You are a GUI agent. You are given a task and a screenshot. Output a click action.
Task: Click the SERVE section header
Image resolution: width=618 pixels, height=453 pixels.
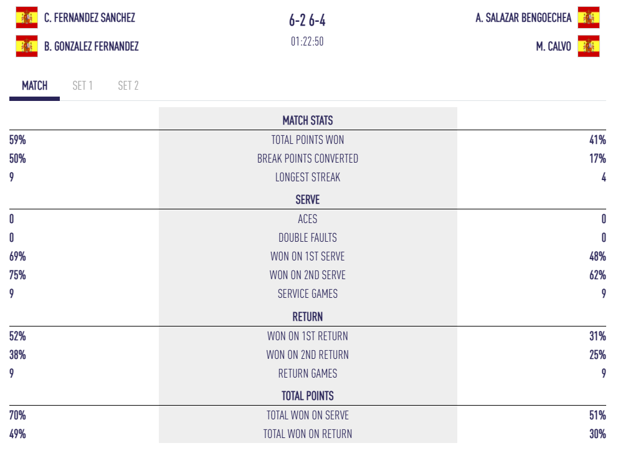point(308,200)
